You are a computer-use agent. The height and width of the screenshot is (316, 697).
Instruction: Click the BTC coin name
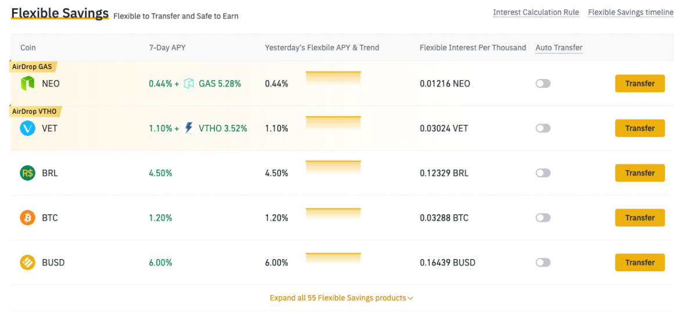[50, 218]
